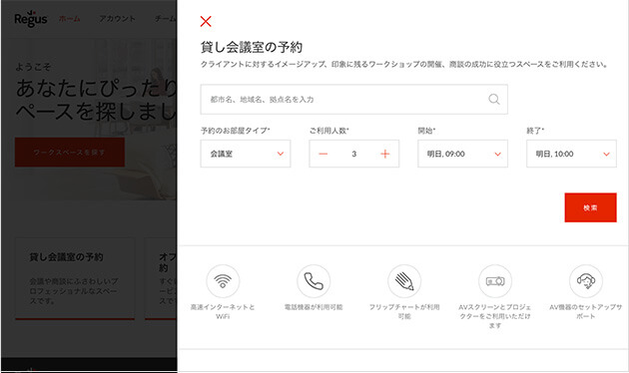629x373 pixels.
Task: Open the 会議室 room type dropdown
Action: [246, 154]
